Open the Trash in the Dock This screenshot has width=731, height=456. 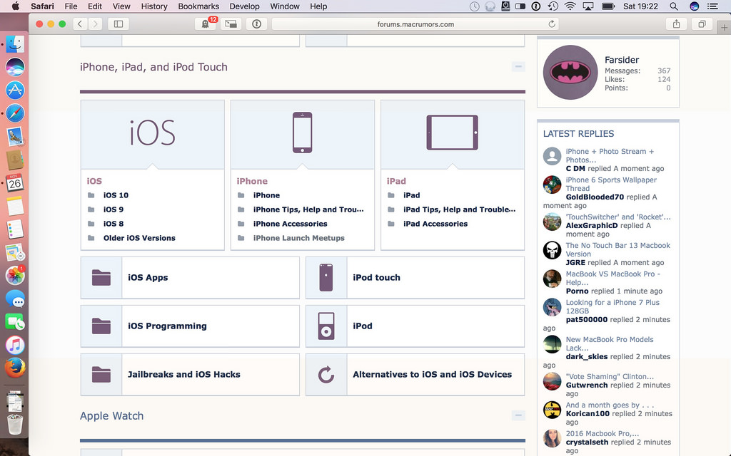tap(15, 425)
